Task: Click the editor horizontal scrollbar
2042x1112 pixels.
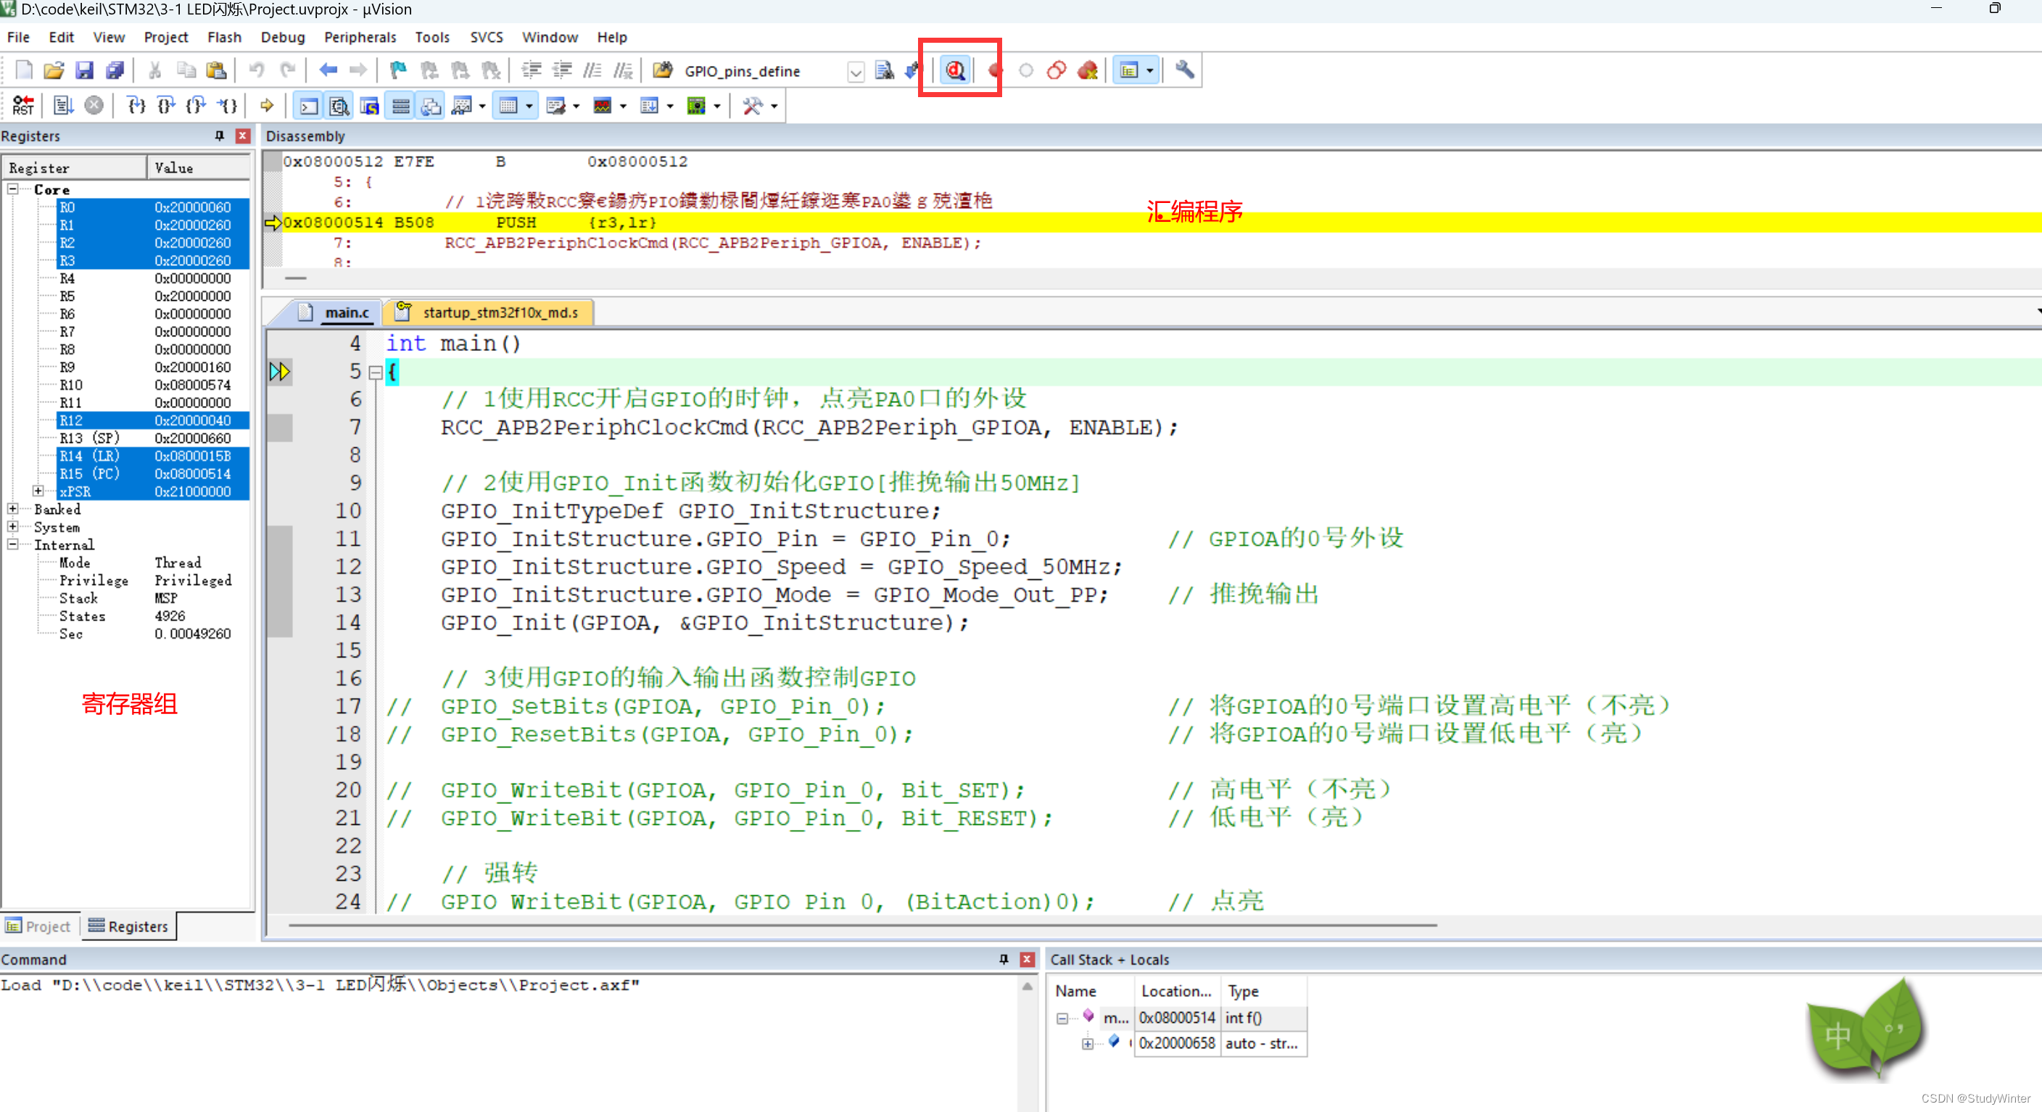Action: (x=861, y=925)
